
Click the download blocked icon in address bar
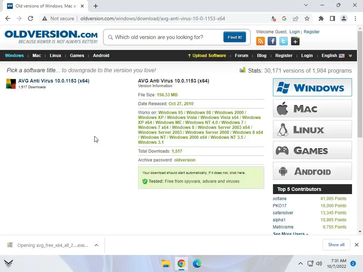[x=273, y=18]
